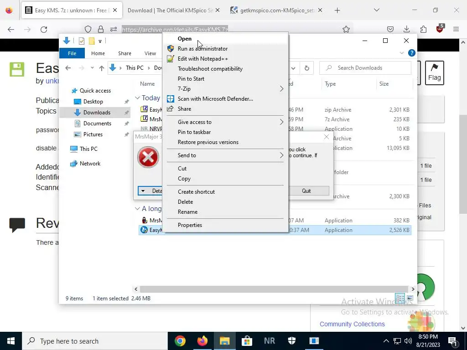
Task: Choose Edit with Notepad++
Action: [x=202, y=59]
